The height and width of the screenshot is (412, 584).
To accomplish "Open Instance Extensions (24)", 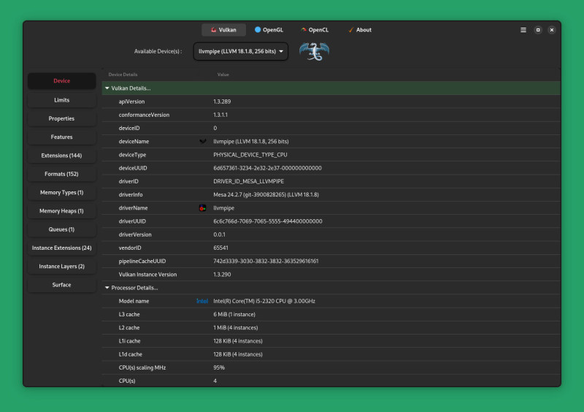I will tap(62, 248).
